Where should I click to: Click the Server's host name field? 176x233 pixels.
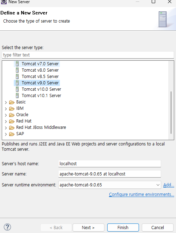110,163
